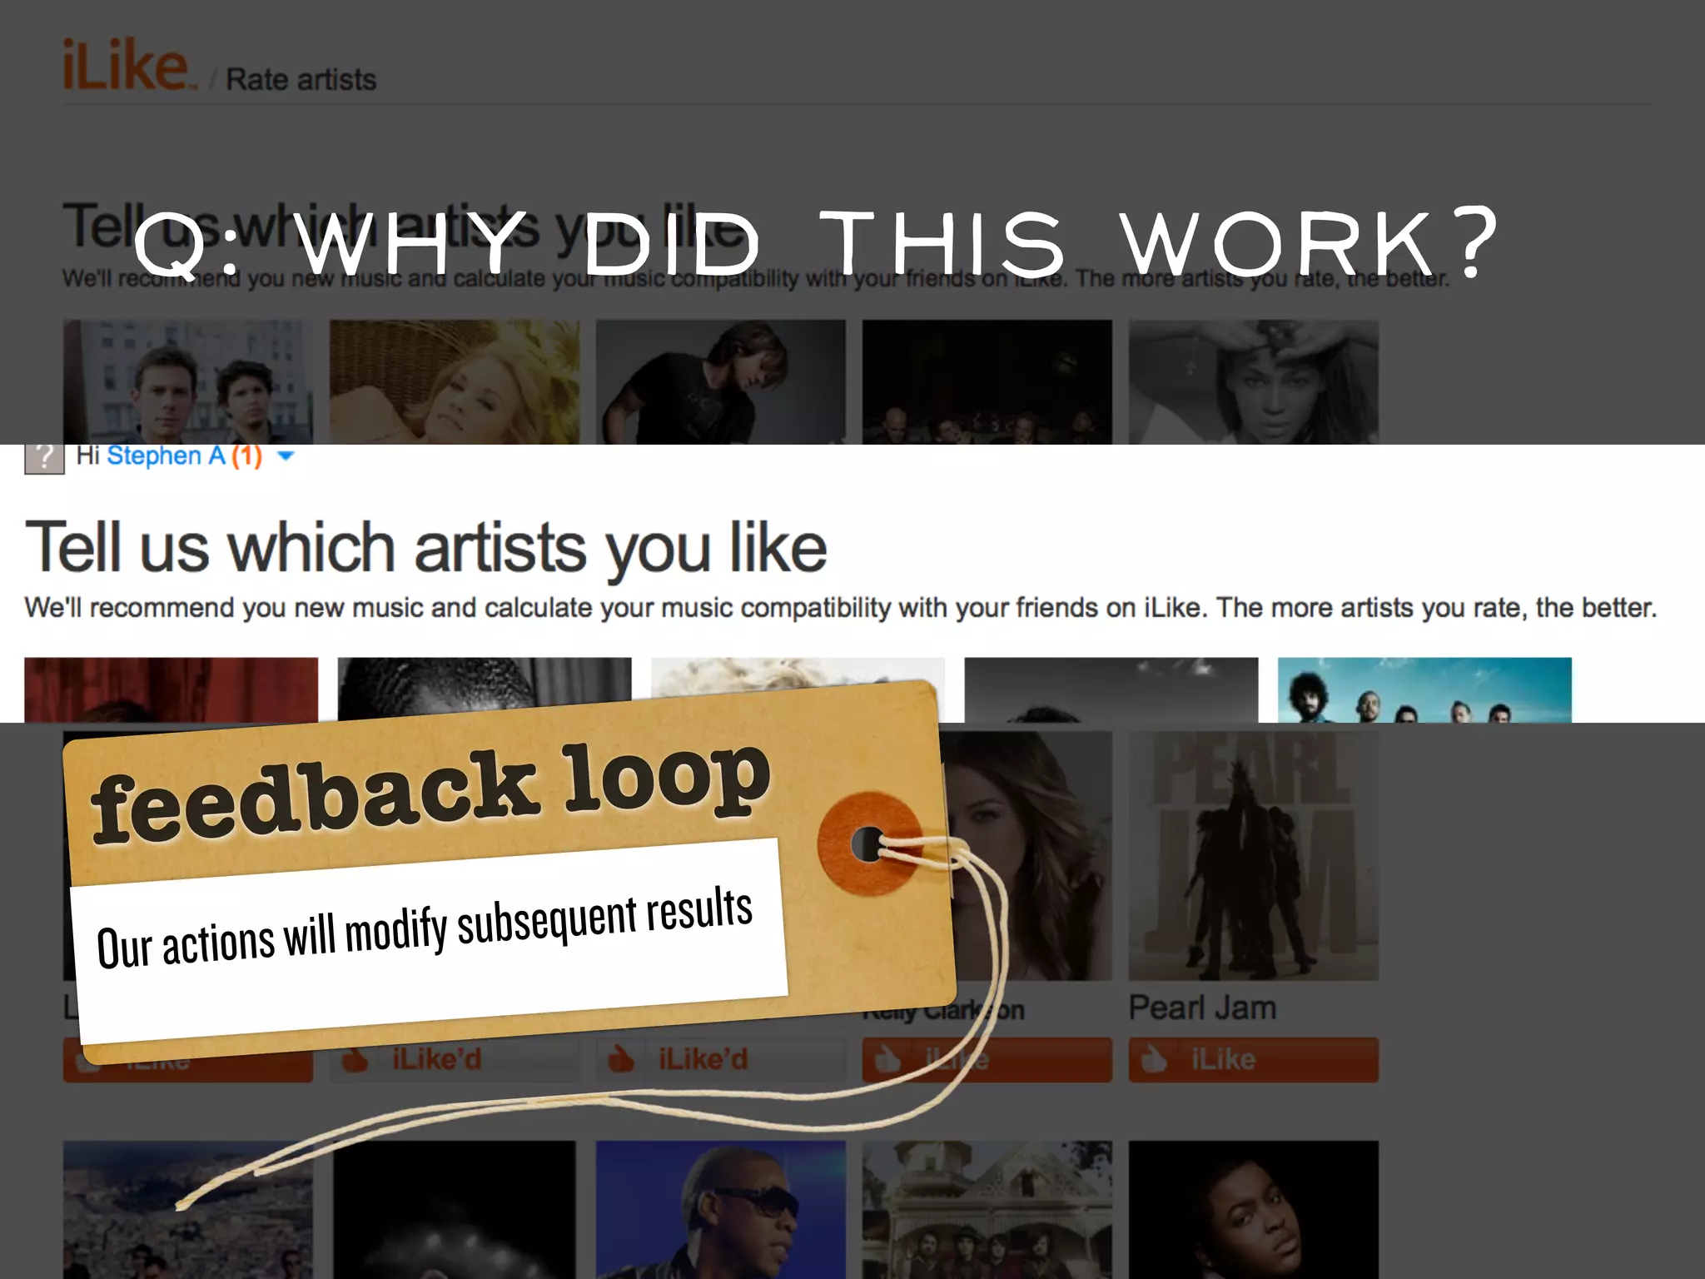Click the orange (1) notification count

[246, 455]
